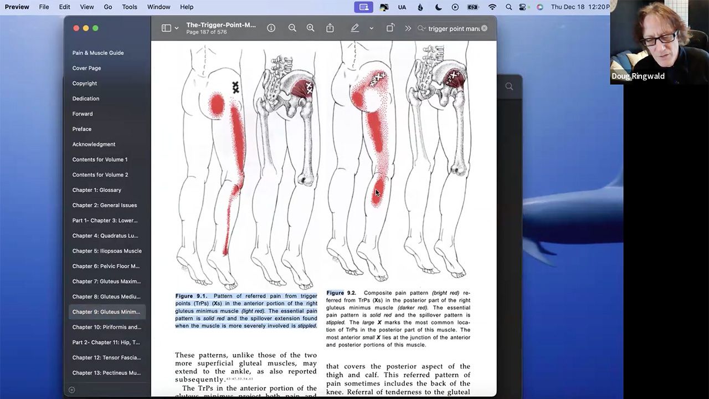
Task: Open Chapter 7: Gluteus Maxim... entry
Action: (107, 282)
